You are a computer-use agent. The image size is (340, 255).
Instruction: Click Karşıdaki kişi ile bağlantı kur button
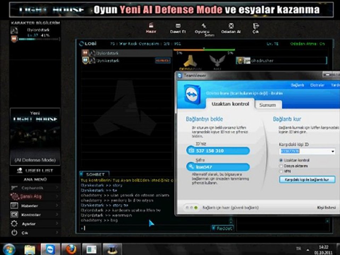tap(307, 180)
